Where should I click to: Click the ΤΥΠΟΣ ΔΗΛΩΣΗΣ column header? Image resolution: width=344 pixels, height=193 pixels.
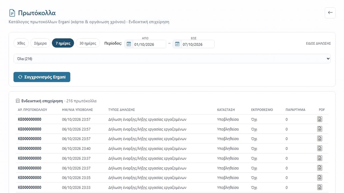pyautogui.click(x=121, y=110)
